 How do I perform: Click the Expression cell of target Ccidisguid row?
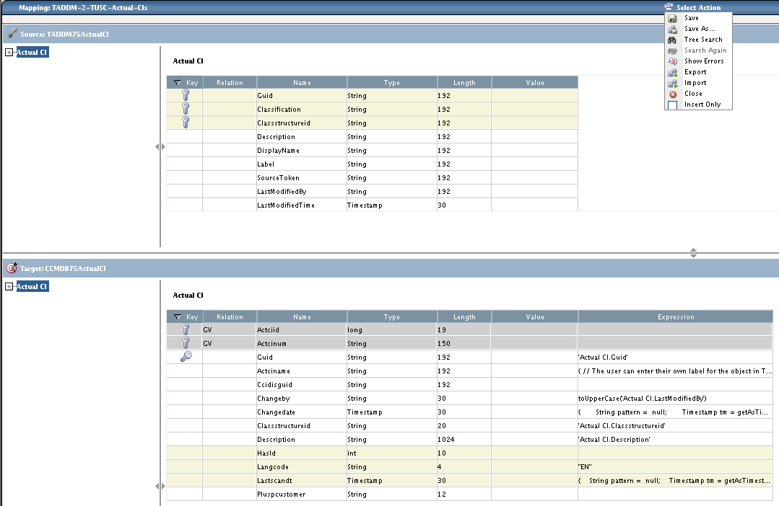pos(675,384)
